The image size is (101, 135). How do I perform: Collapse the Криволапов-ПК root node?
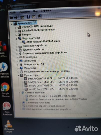pos(12,24)
